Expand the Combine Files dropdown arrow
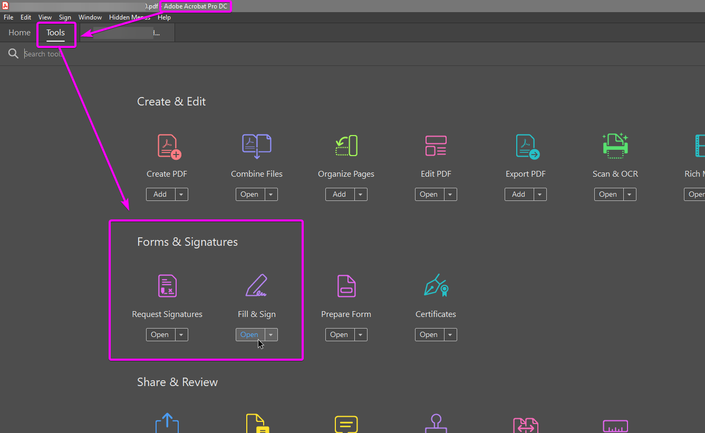The height and width of the screenshot is (433, 705). coord(271,194)
